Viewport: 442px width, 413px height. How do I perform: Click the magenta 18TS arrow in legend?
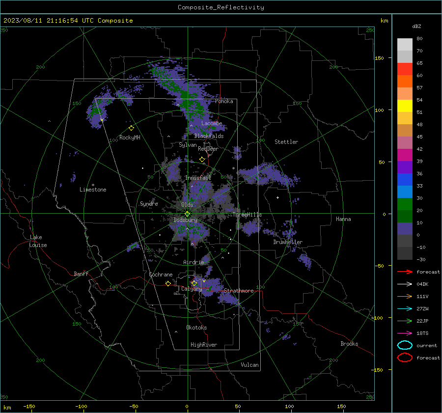point(405,333)
